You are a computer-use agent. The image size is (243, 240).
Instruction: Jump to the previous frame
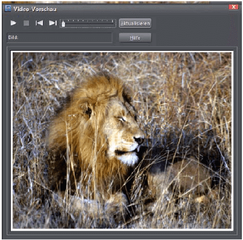tap(39, 23)
